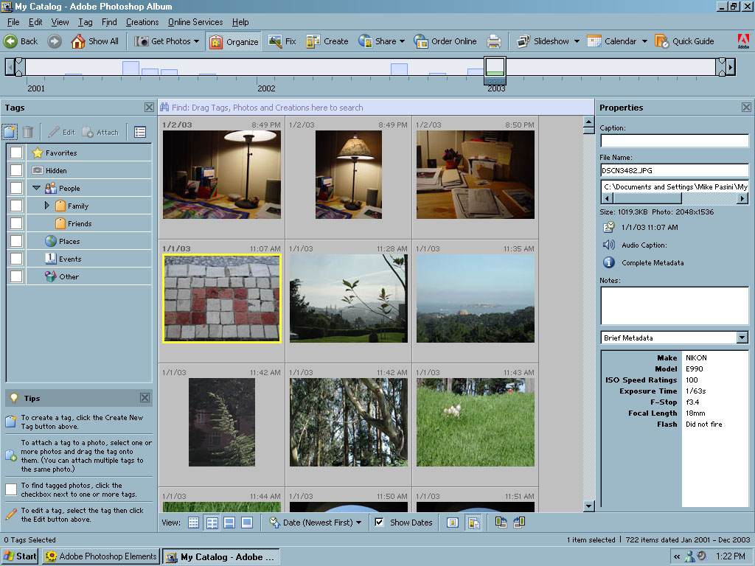Open the Creations menu
Screen dimensions: 755x566
coord(142,22)
